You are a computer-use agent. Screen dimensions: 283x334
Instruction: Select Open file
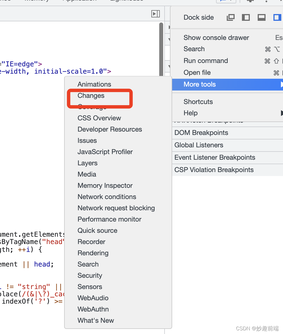pyautogui.click(x=227, y=73)
